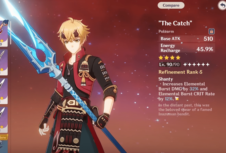This screenshot has width=226, height=153.
Task: Click "The Catch" weapon title
Action: (175, 23)
